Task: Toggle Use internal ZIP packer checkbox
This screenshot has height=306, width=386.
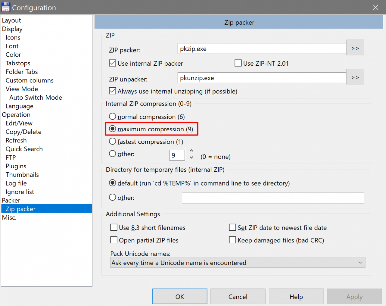Action: 113,63
